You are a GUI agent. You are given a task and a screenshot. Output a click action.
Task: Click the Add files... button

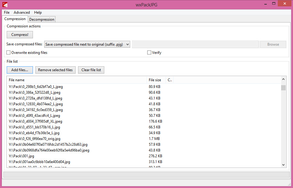[x=20, y=70]
